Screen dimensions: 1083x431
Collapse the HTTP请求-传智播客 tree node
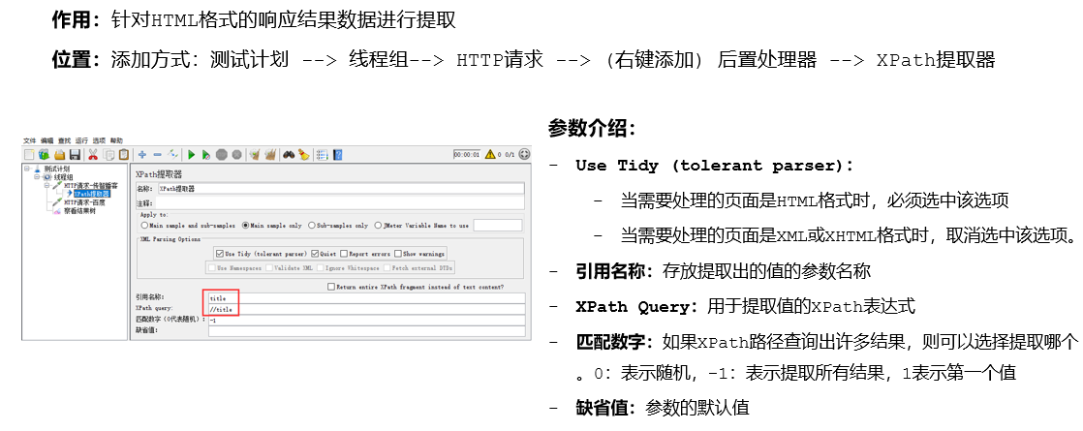[x=46, y=186]
